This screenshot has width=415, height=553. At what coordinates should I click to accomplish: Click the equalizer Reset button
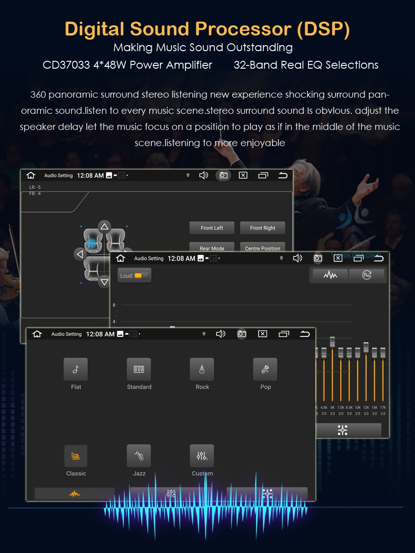coord(367,275)
